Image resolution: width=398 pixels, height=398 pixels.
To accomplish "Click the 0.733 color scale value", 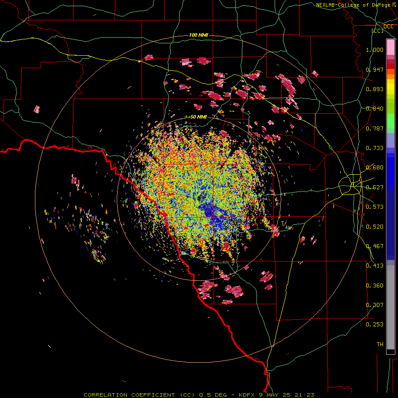I will [375, 148].
